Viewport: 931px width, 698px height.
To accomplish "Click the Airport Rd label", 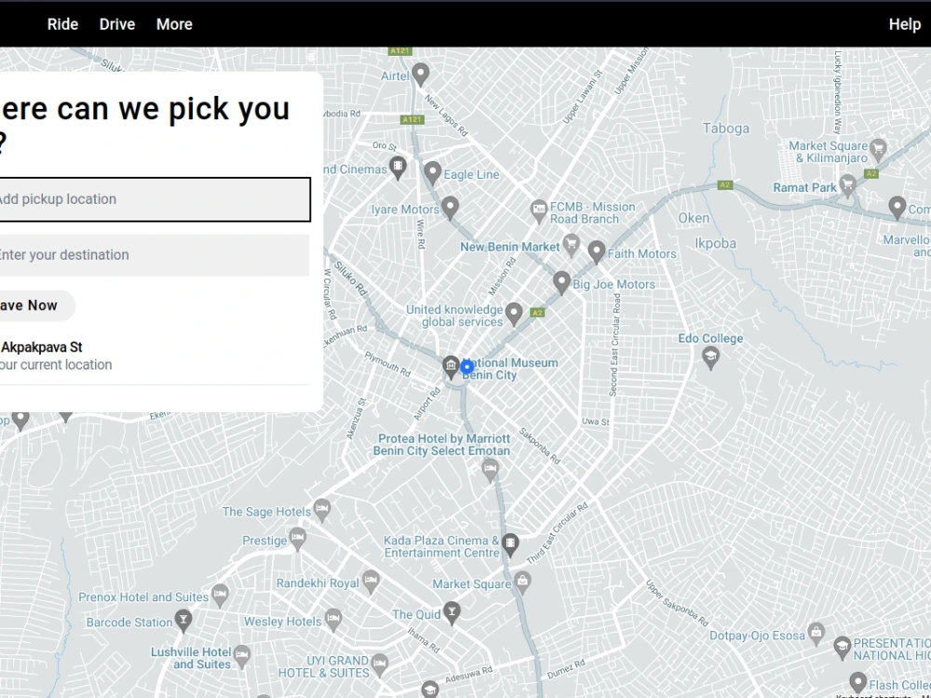I will click(x=427, y=404).
